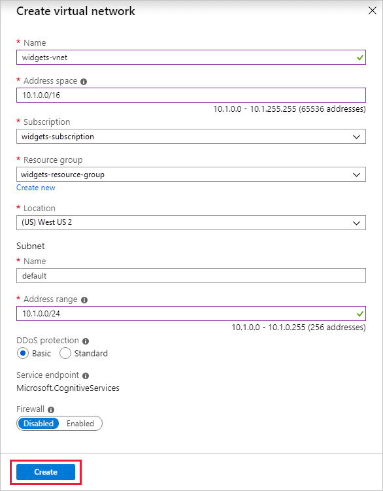Click the Address space info icon
Viewport: 383px width, 491px height.
pyautogui.click(x=84, y=82)
